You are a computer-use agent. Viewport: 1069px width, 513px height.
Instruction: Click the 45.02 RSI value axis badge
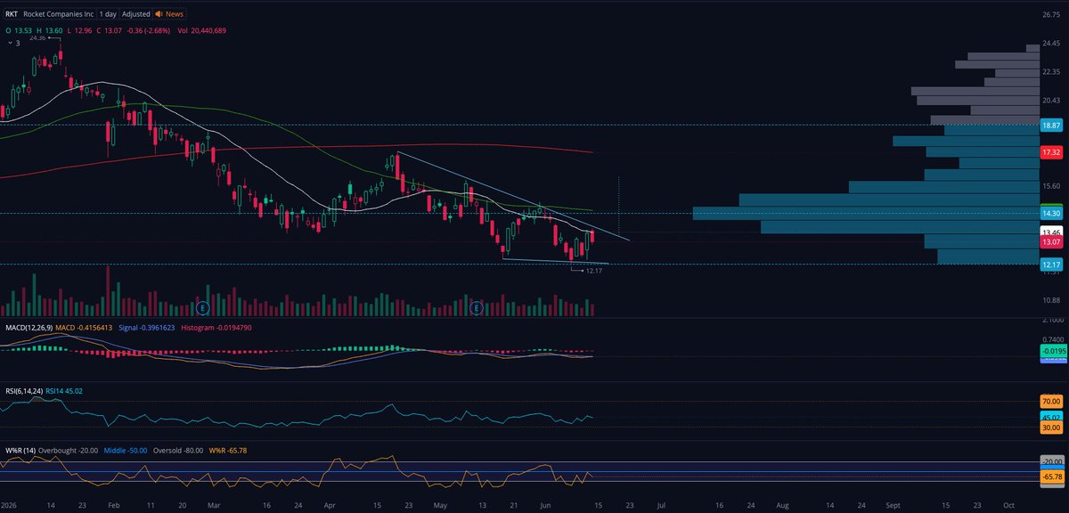(x=1051, y=417)
